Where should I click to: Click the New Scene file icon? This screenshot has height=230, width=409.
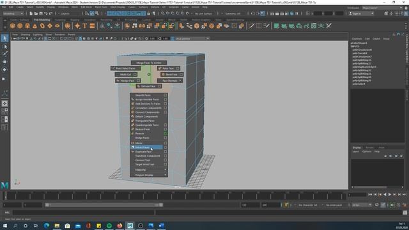coord(31,13)
